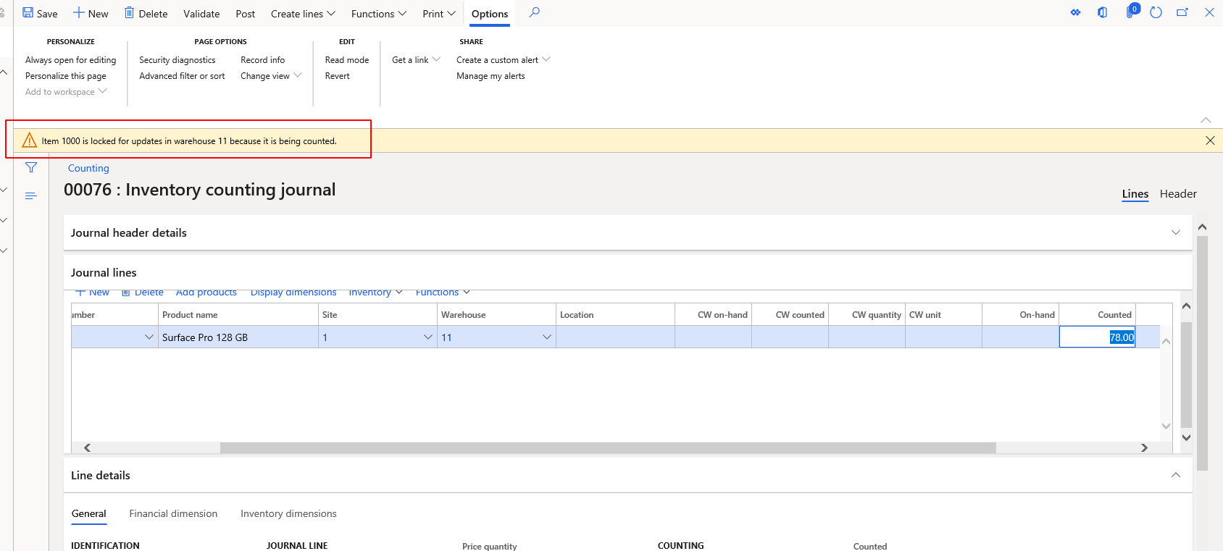Viewport: 1223px width, 551px height.
Task: Click the Counted quantity field
Action: click(x=1097, y=337)
